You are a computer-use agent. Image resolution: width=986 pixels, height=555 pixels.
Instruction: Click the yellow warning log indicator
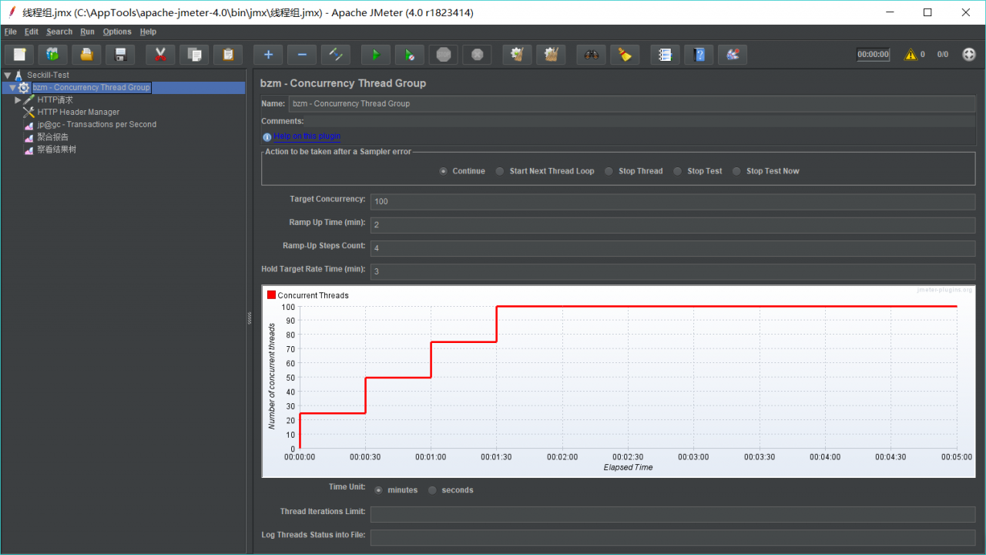pos(911,55)
